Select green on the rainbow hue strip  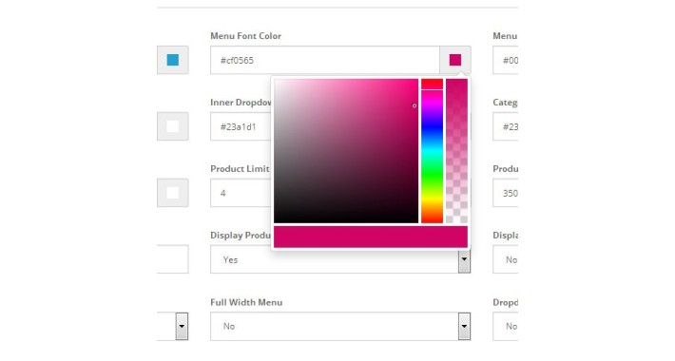pos(432,172)
